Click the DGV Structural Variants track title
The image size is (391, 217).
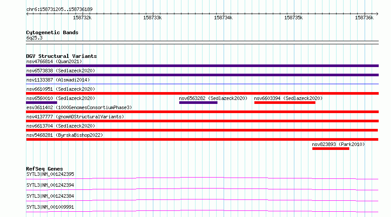[62, 56]
